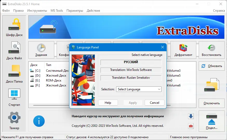Open Задания scheduler clock icon
Screen dimensions: 227x140
tap(41, 48)
